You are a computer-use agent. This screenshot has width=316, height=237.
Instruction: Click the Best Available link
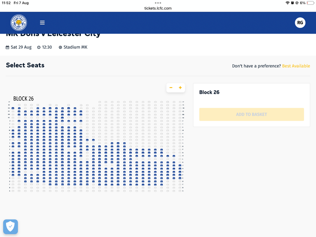[x=296, y=66]
